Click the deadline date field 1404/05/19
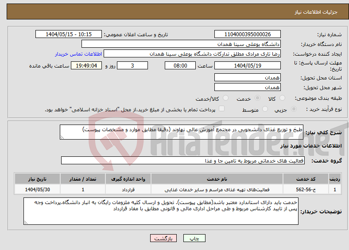This screenshot has height=250, width=349. click(x=248, y=65)
